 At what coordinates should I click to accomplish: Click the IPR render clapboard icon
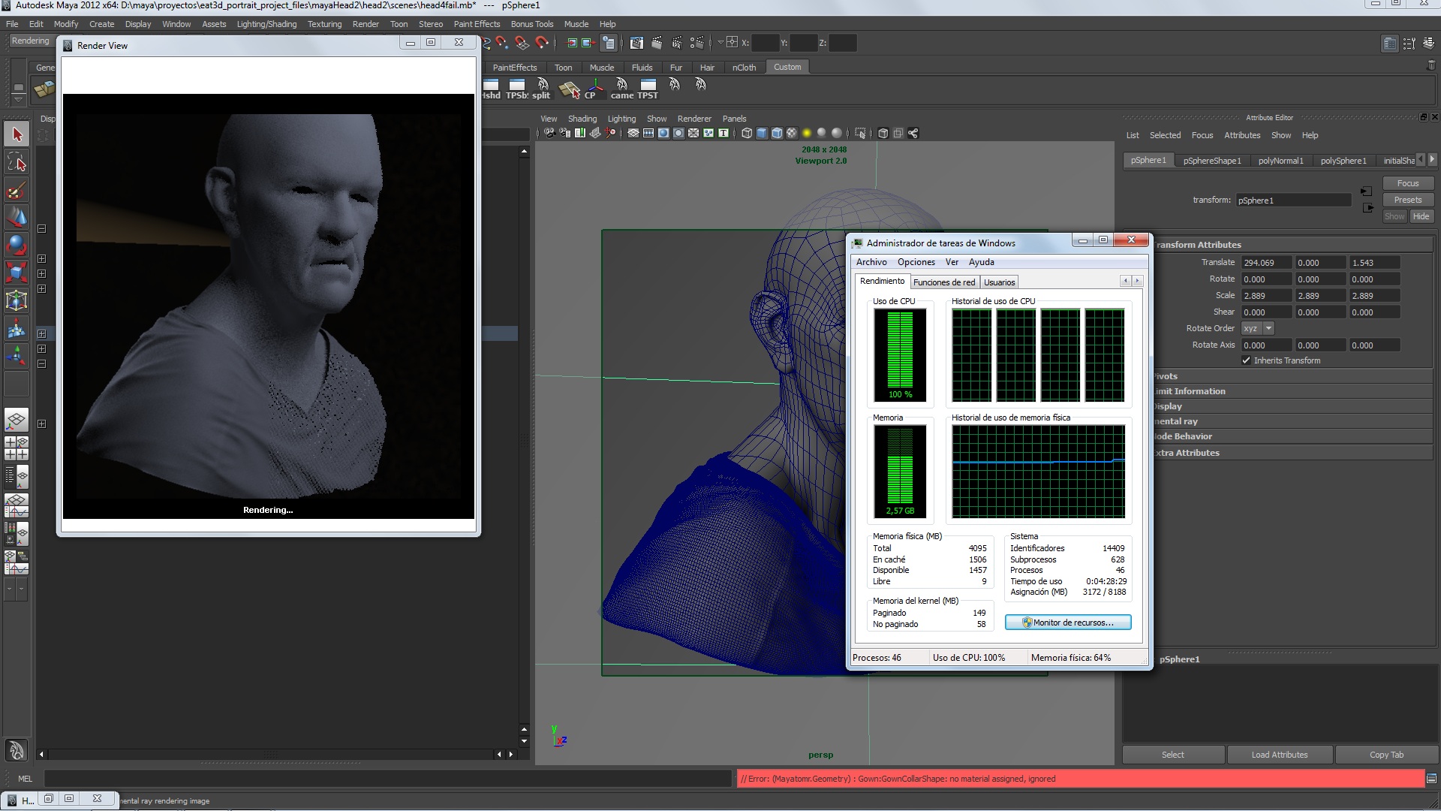[676, 43]
